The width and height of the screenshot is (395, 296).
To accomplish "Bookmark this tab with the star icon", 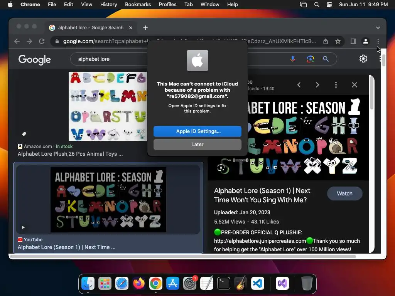I will [x=338, y=41].
